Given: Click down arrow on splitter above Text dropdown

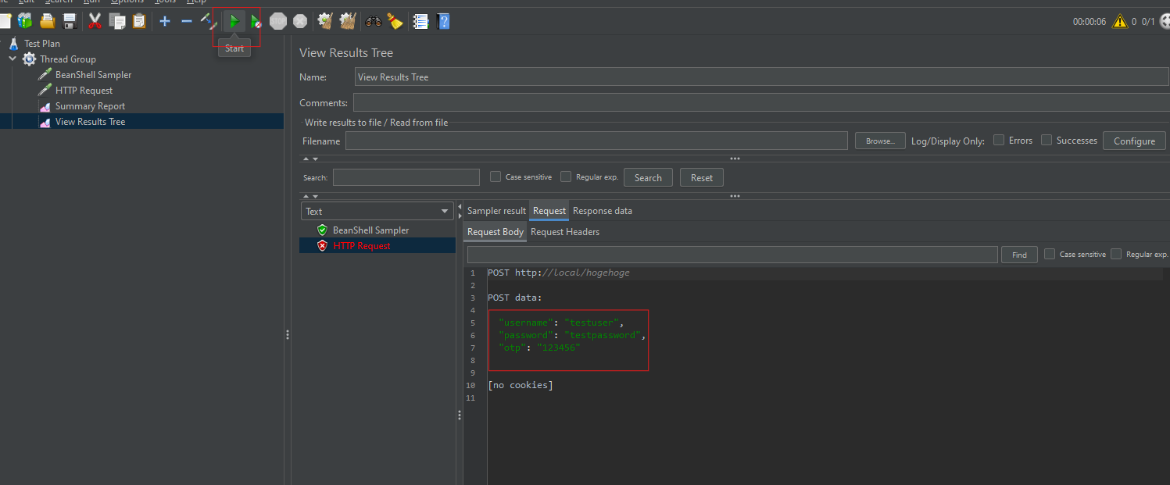Looking at the screenshot, I should [314, 197].
